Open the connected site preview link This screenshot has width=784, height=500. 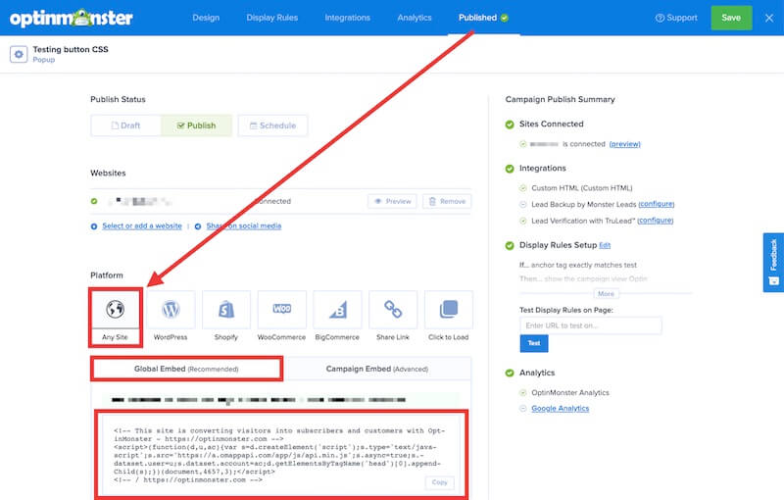point(624,144)
